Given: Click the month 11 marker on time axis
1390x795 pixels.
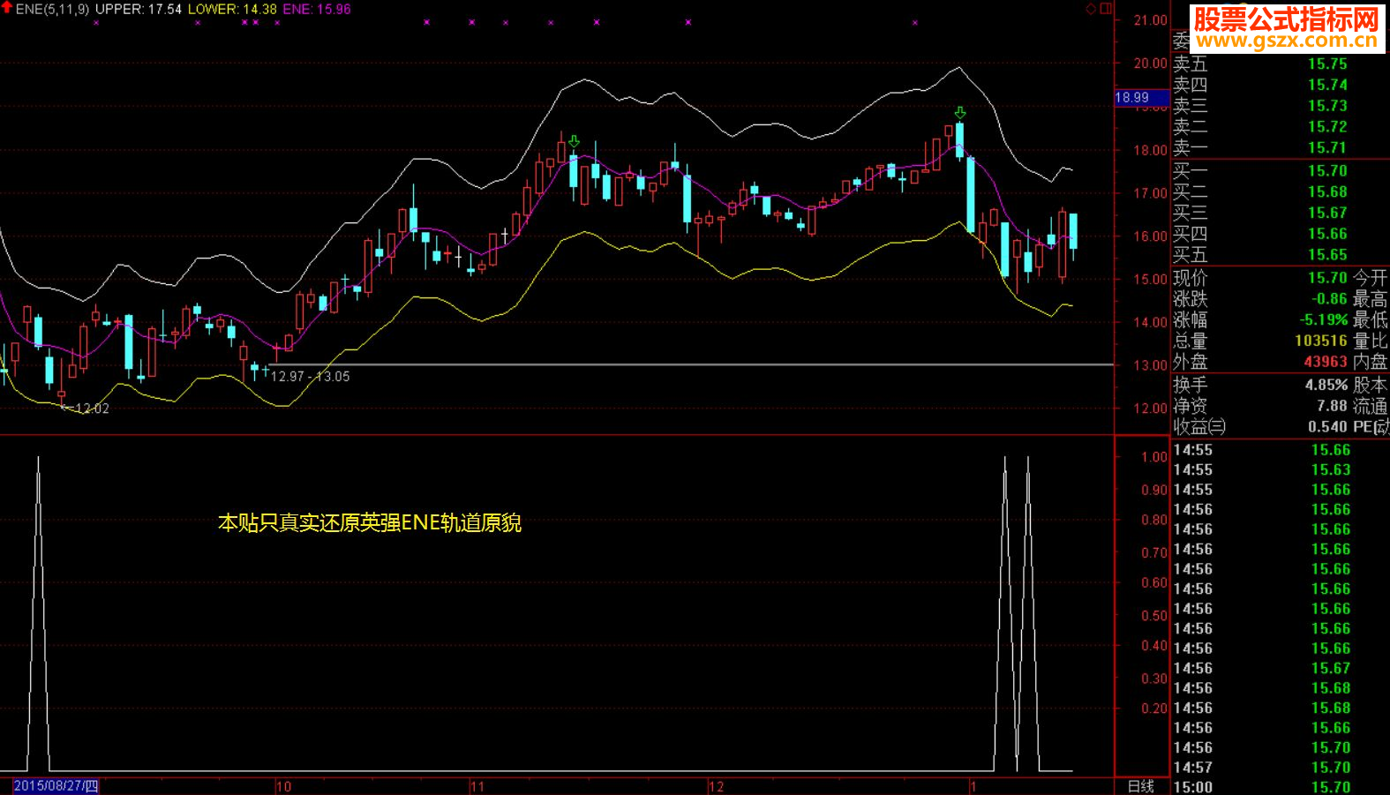Looking at the screenshot, I should click(x=477, y=787).
